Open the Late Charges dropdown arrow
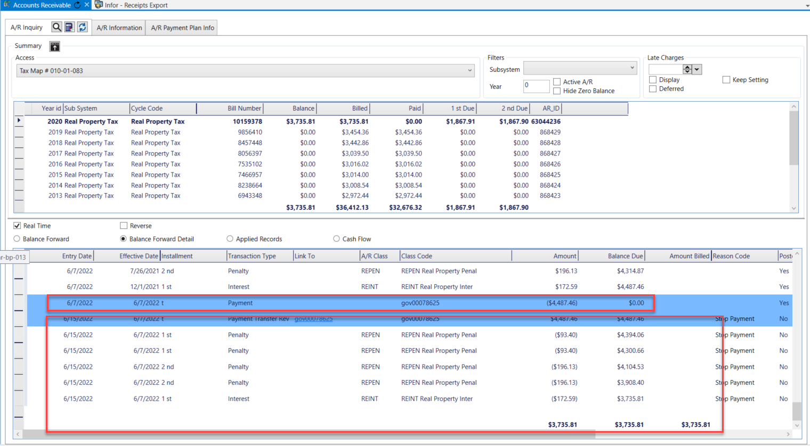810x446 pixels. (697, 70)
